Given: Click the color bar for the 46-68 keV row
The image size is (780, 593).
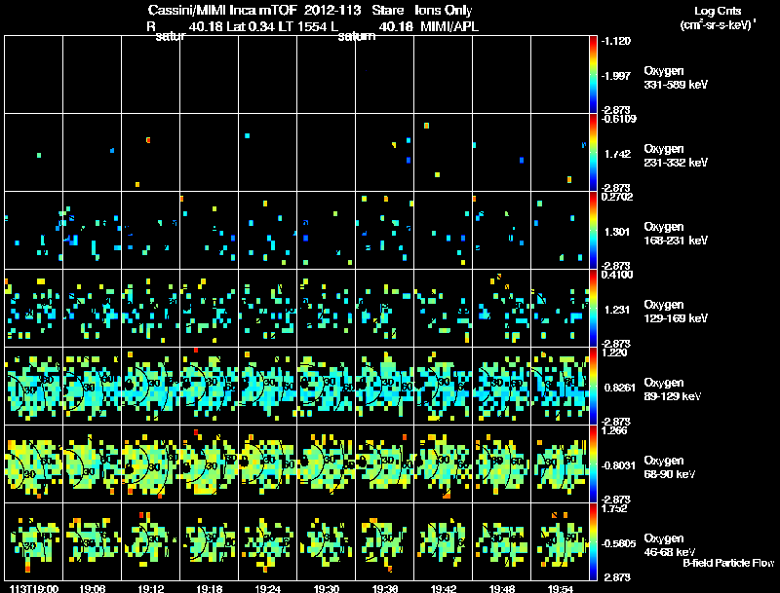Looking at the screenshot, I should coord(593,541).
